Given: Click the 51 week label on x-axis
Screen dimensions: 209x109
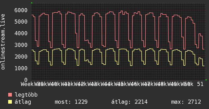Looking at the screenshot, I should click(x=200, y=84).
